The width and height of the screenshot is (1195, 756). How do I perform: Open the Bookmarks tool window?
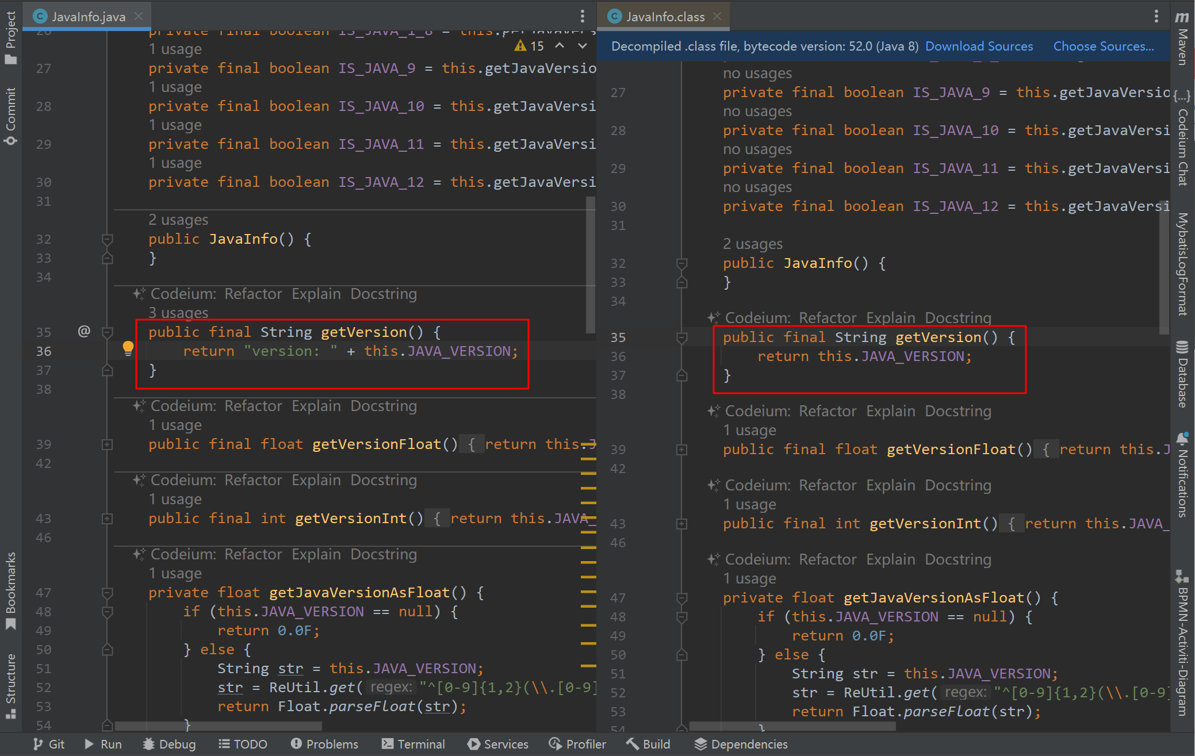[x=10, y=591]
